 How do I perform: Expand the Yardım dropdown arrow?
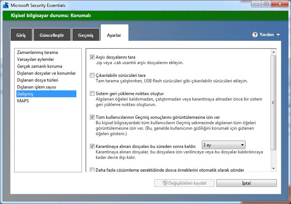(x=278, y=35)
